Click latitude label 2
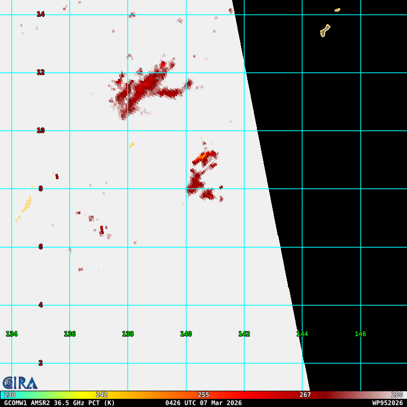The height and width of the screenshot is (407, 407). [x=41, y=363]
